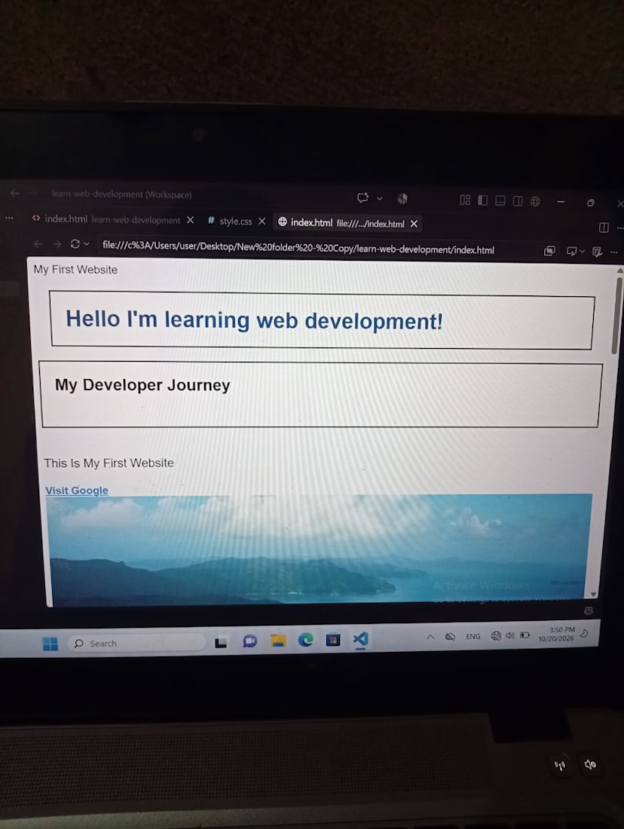Show hidden system tray icons
This screenshot has height=829, width=624.
tap(430, 637)
